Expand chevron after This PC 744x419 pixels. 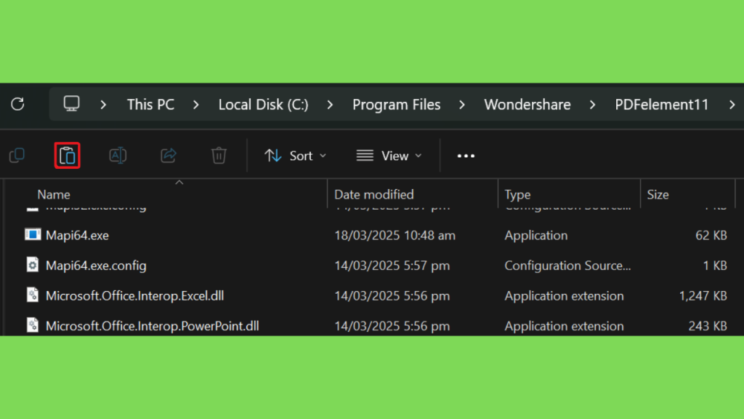[x=196, y=105]
